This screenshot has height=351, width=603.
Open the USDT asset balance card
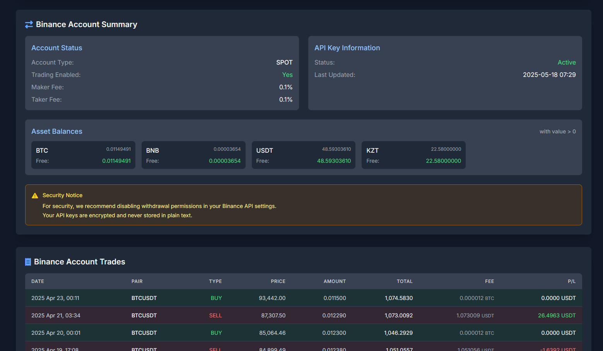[x=304, y=155]
